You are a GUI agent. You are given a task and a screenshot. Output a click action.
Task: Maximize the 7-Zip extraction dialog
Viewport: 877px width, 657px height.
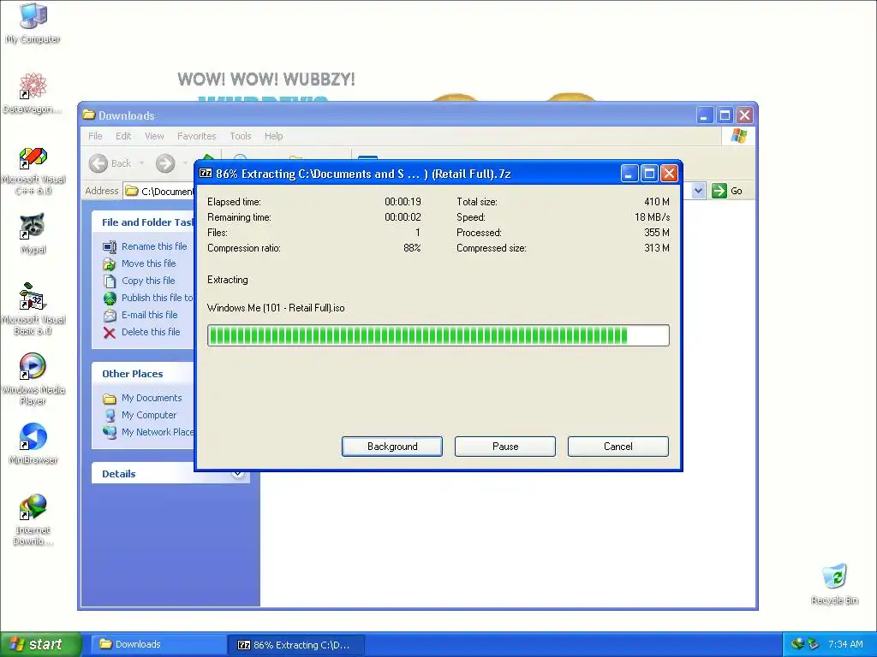pos(649,174)
